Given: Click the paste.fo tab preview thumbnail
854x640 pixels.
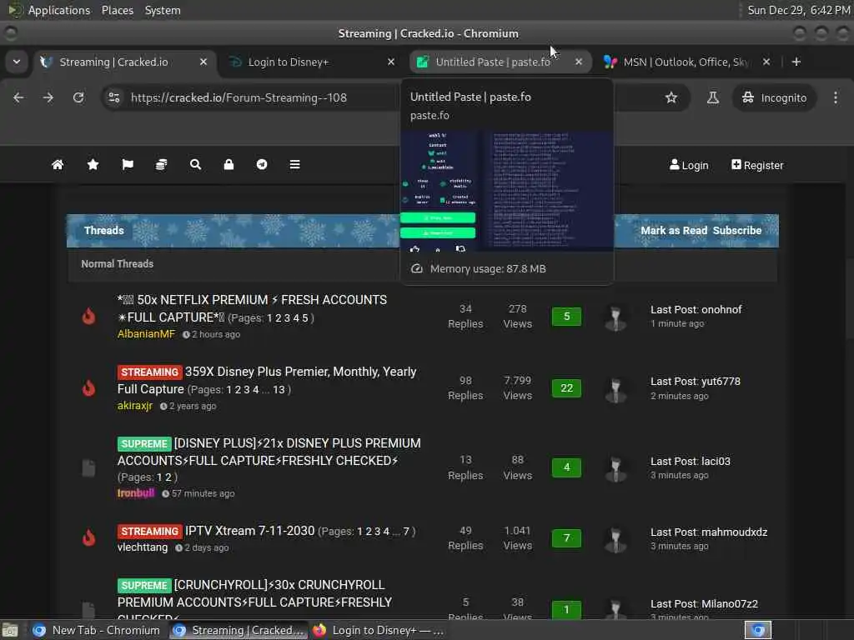Looking at the screenshot, I should coord(506,191).
